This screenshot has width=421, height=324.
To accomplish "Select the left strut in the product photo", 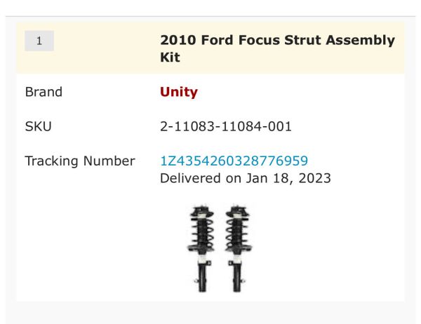I will tap(201, 248).
